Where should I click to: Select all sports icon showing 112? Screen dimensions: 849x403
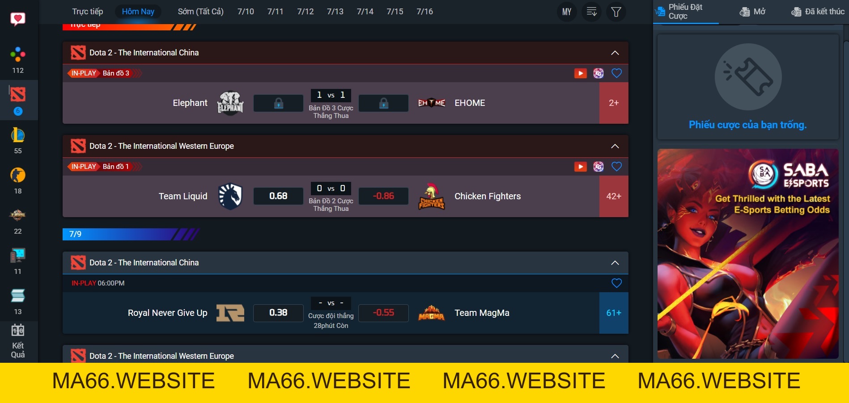(x=18, y=55)
